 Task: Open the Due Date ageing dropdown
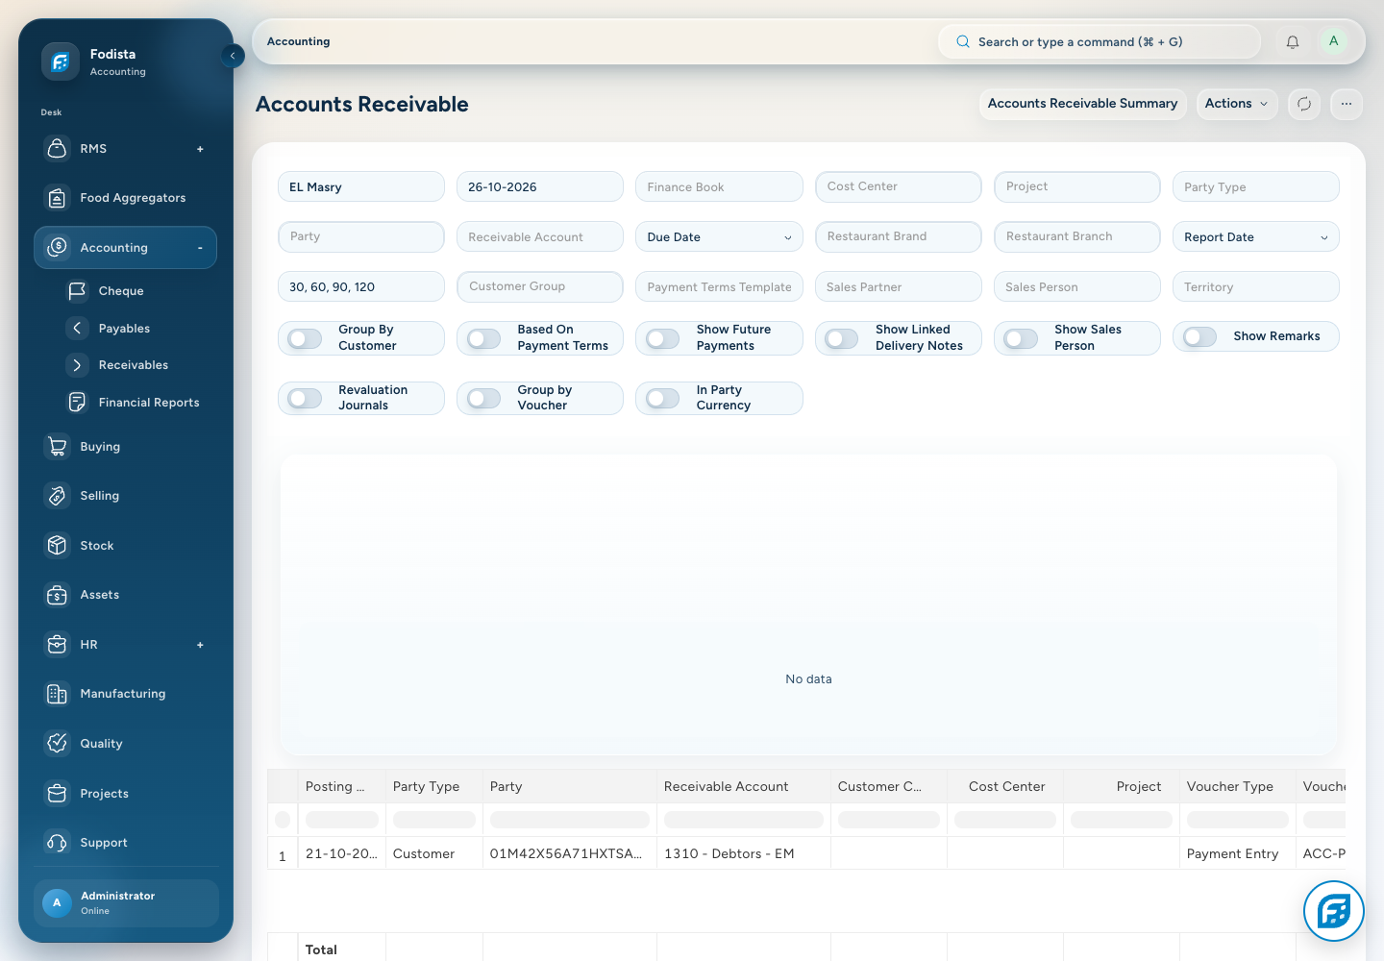coord(719,237)
